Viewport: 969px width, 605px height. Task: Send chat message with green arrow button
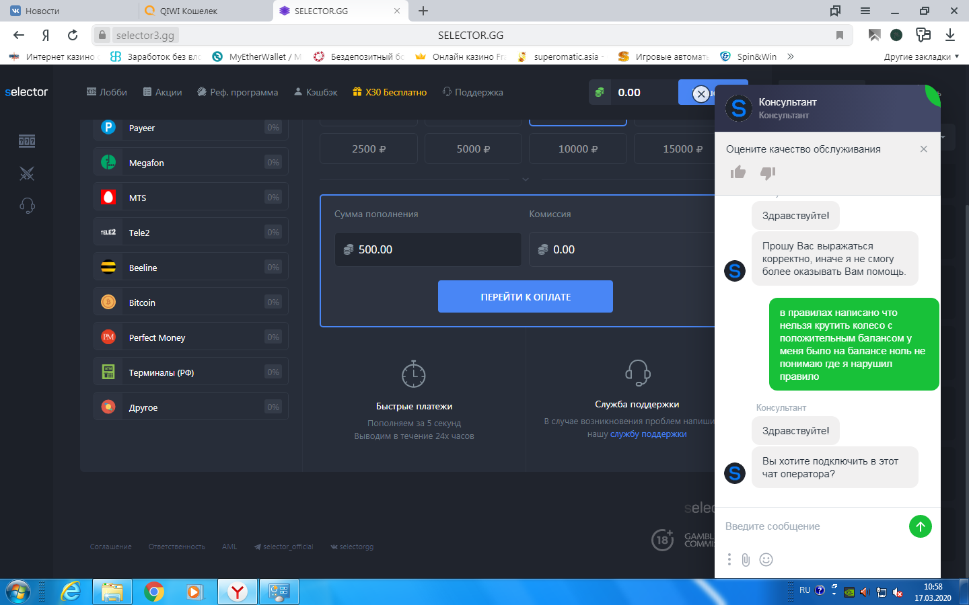click(920, 526)
